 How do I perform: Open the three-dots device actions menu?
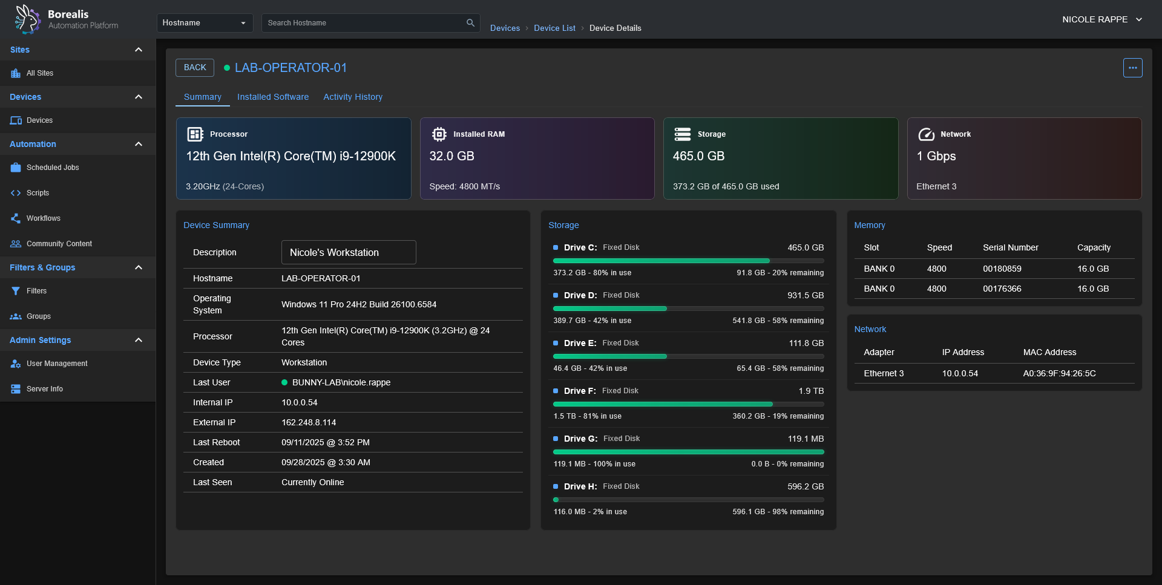[x=1132, y=68]
